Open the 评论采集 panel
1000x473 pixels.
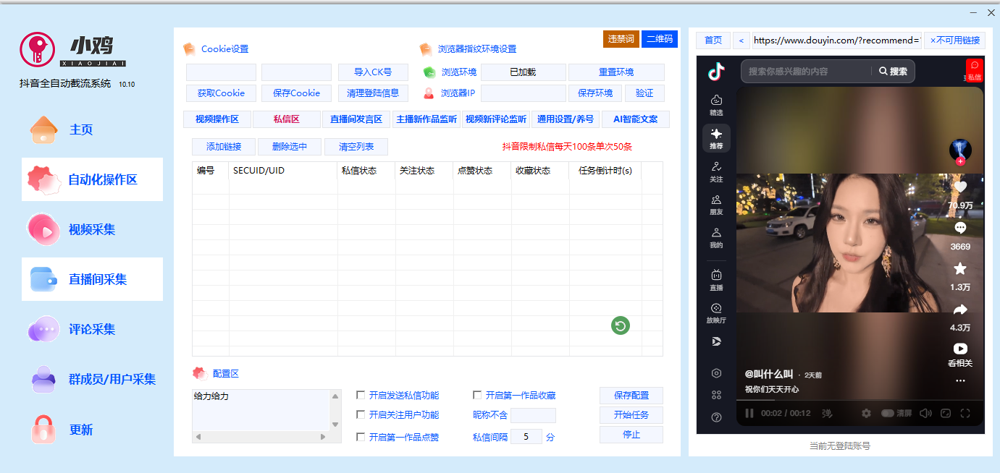(92, 329)
